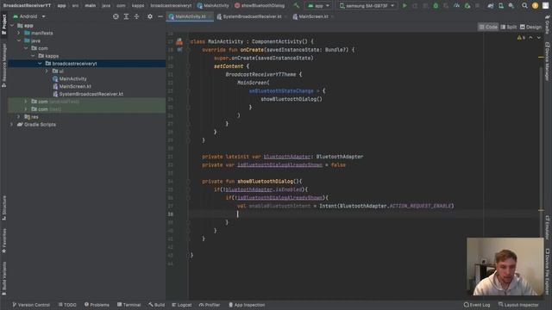Go to previous highlighted error arrow

[531, 38]
